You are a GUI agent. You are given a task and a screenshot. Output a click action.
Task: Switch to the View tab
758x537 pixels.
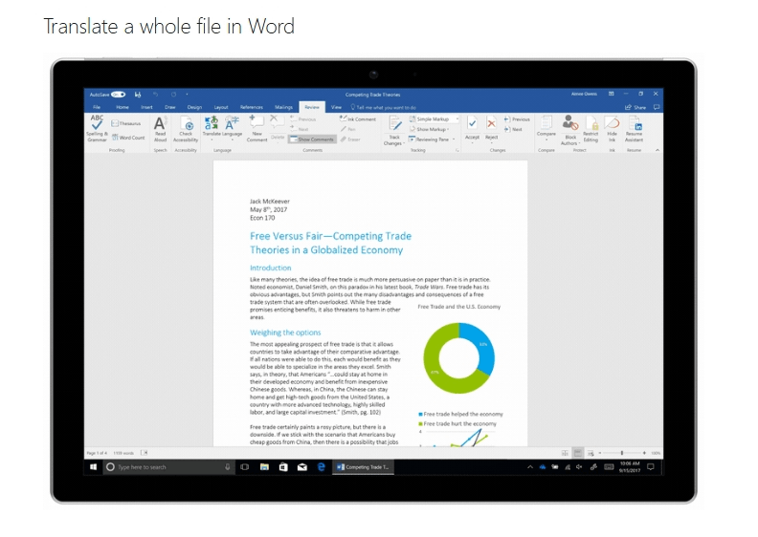click(x=336, y=107)
